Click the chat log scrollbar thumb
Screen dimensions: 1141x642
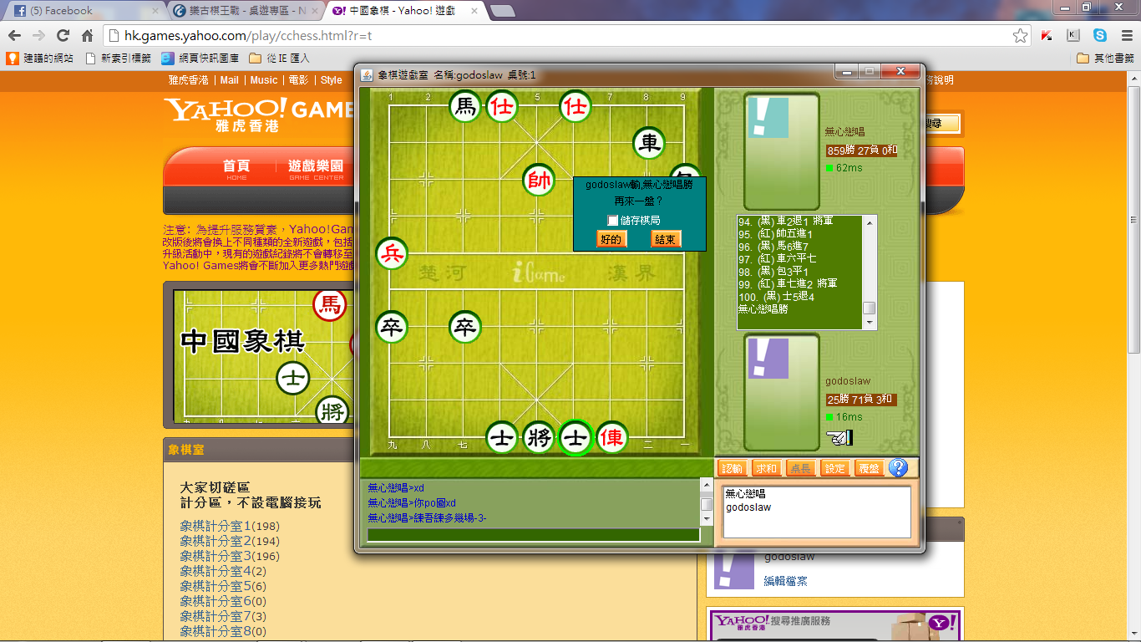pyautogui.click(x=707, y=504)
